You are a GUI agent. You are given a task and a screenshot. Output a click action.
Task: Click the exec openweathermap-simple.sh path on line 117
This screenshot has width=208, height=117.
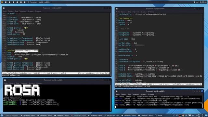(41, 55)
